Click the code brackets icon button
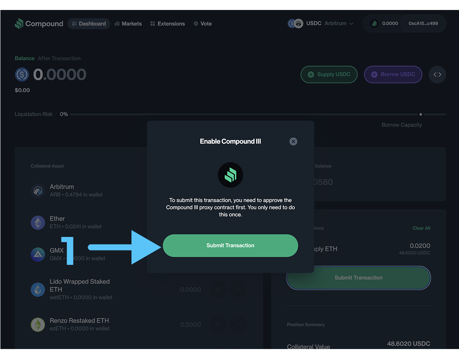This screenshot has width=459, height=359. [437, 75]
